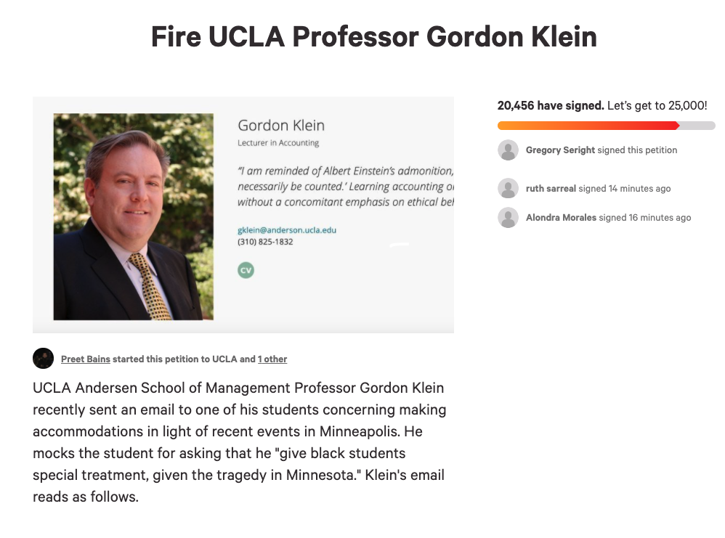Select the name ruth sarreal

point(551,189)
